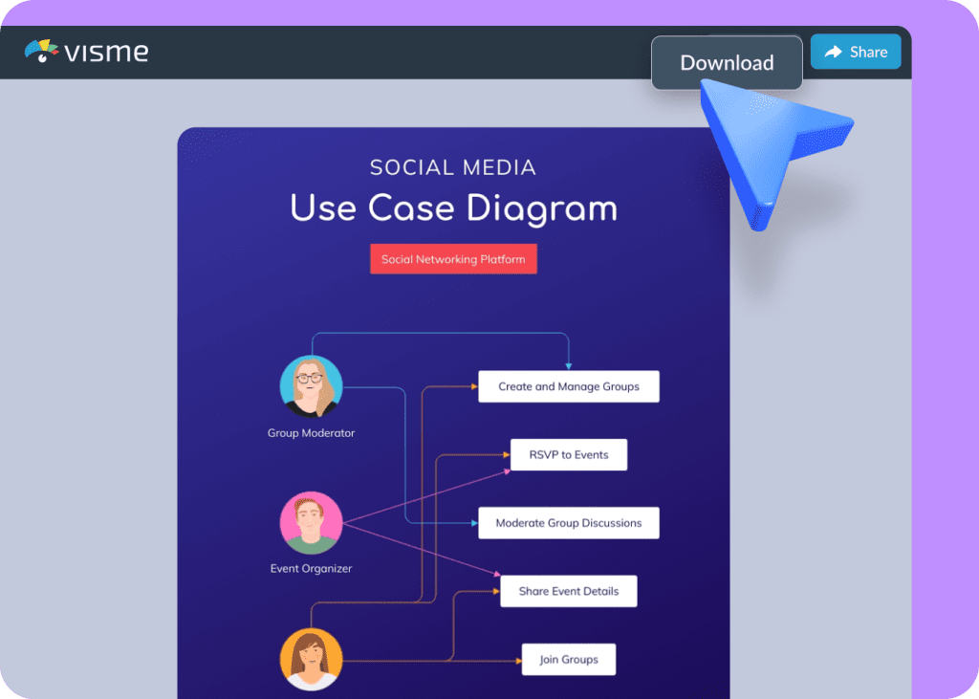Click the bottom actor avatar near Join Groups
This screenshot has width=979, height=699.
tap(311, 659)
